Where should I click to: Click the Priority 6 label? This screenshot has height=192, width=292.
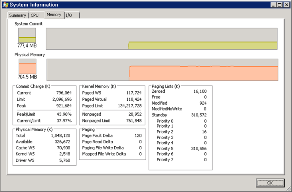pos(165,154)
